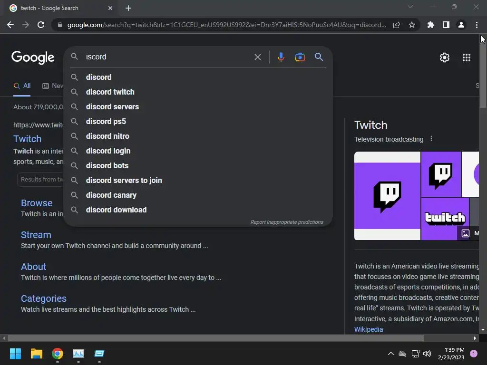The image size is (487, 365).
Task: Choose the 'discord servers' suggestion
Action: (x=198, y=107)
